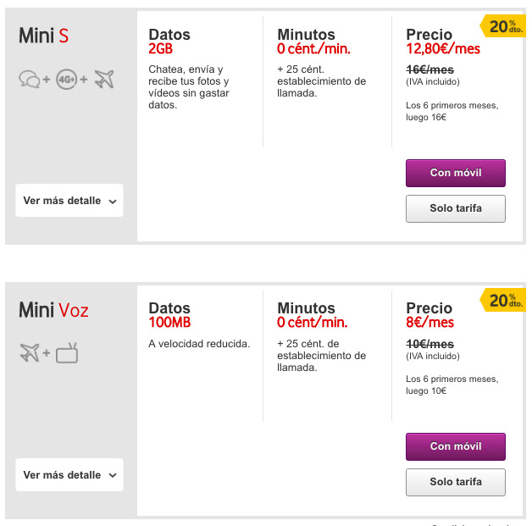Choose Solo tarifa for the Mini Voz plan
The height and width of the screenshot is (526, 532).
456,482
